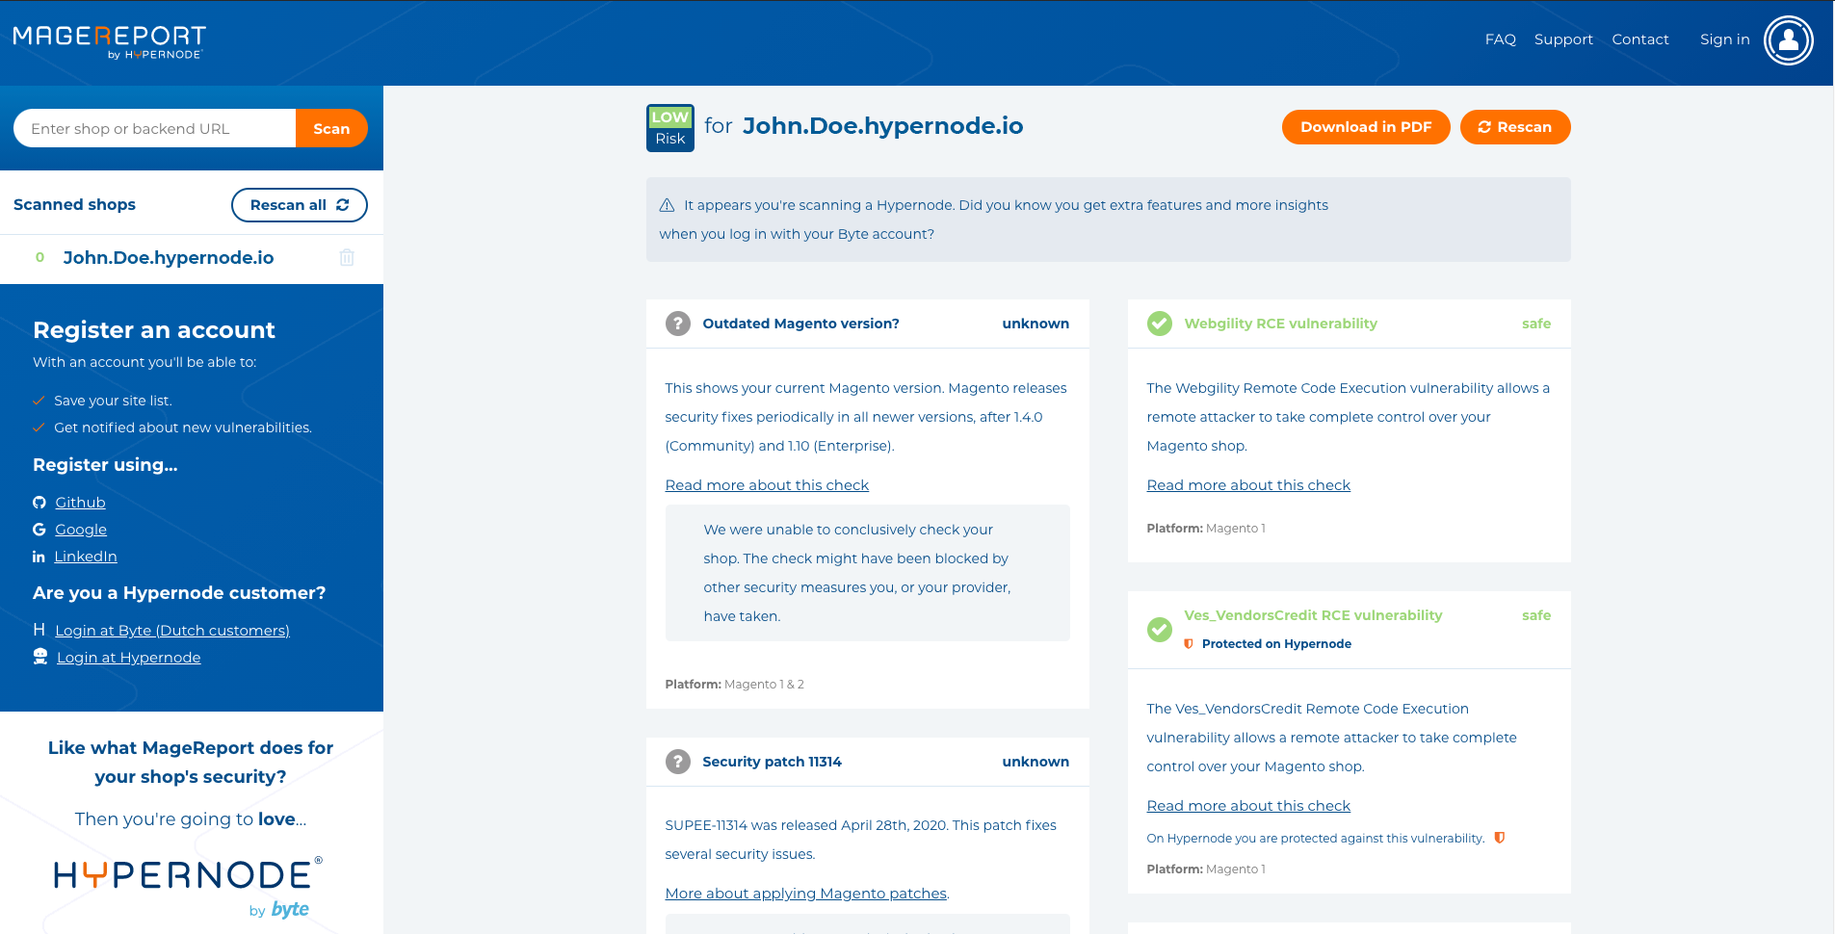Click the green checkmark on Webgility RCE vulnerability
Screen dimensions: 1835x934
1159,324
